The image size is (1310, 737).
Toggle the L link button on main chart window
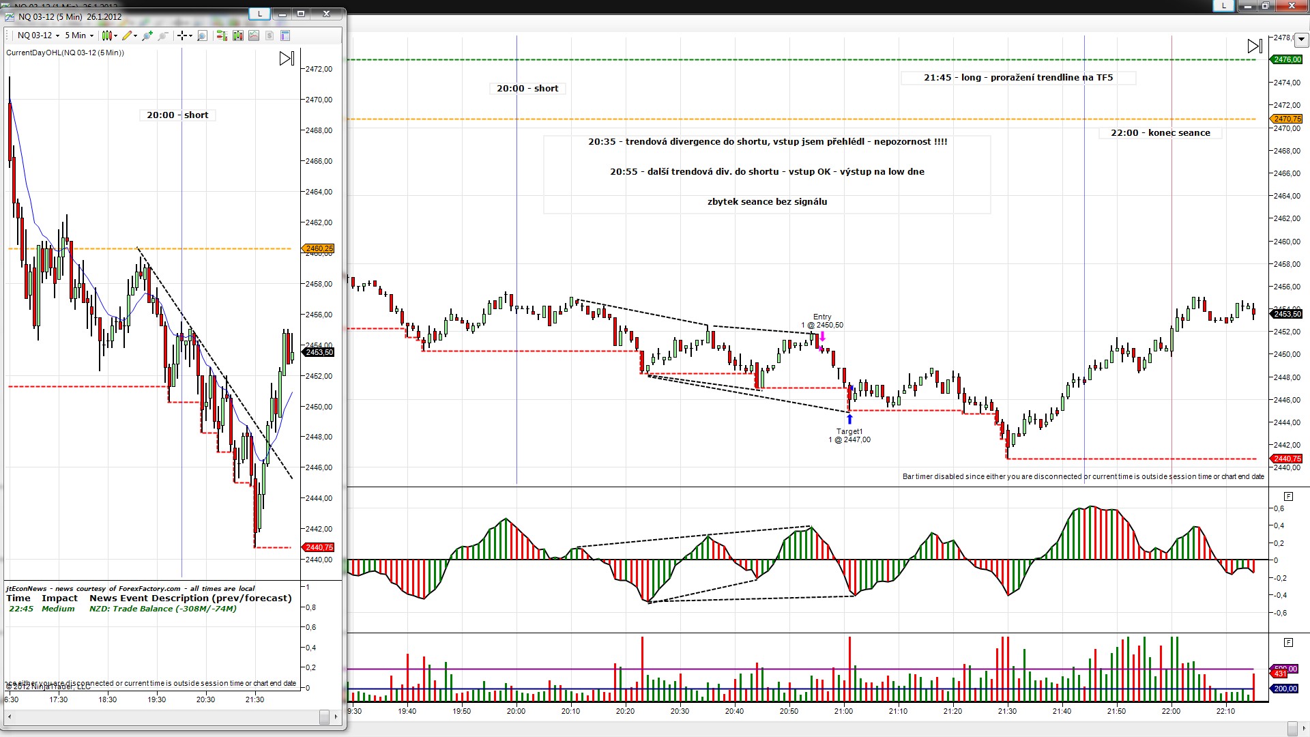pos(1223,5)
